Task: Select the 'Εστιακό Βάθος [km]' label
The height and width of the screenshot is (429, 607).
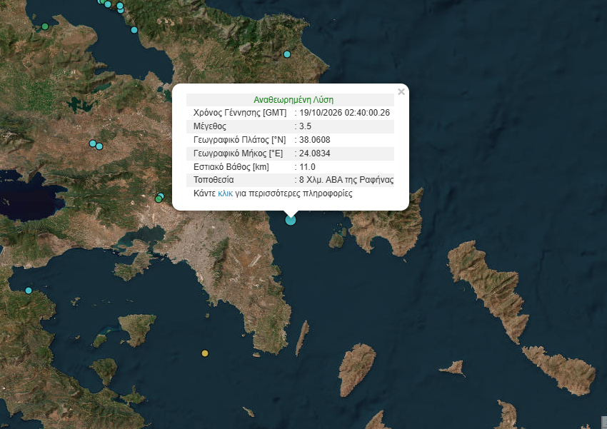Action: [231, 167]
